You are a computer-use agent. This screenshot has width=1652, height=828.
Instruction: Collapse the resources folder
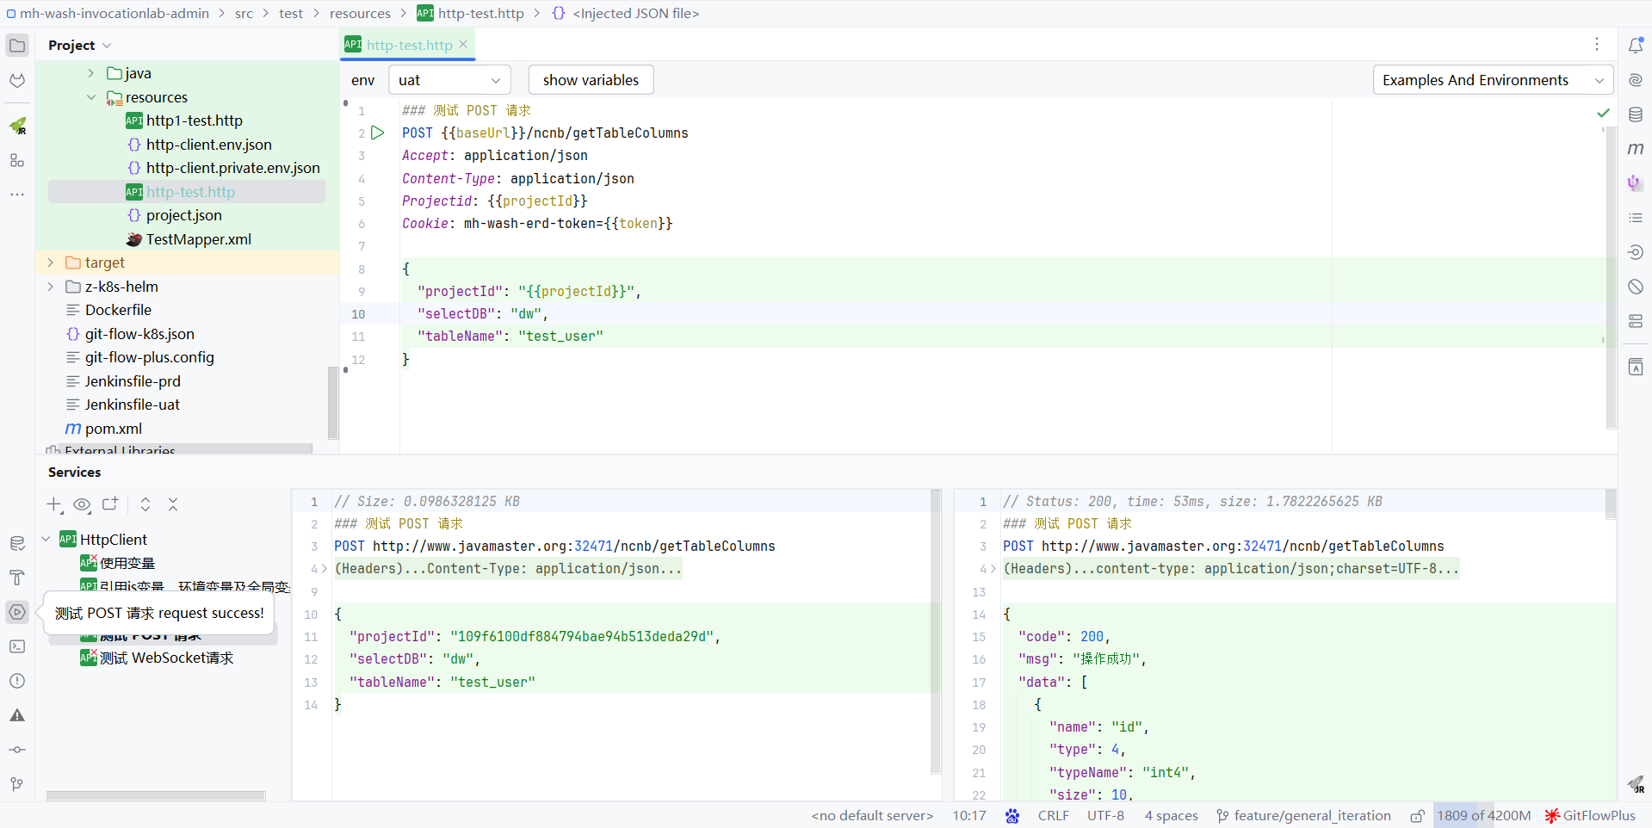pyautogui.click(x=91, y=97)
